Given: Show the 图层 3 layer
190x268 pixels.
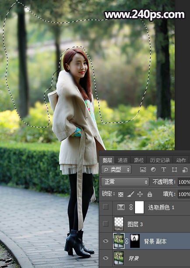Looking at the screenshot, I should coord(106,224).
